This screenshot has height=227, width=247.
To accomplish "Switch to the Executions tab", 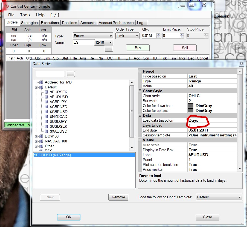I will 50,23.
